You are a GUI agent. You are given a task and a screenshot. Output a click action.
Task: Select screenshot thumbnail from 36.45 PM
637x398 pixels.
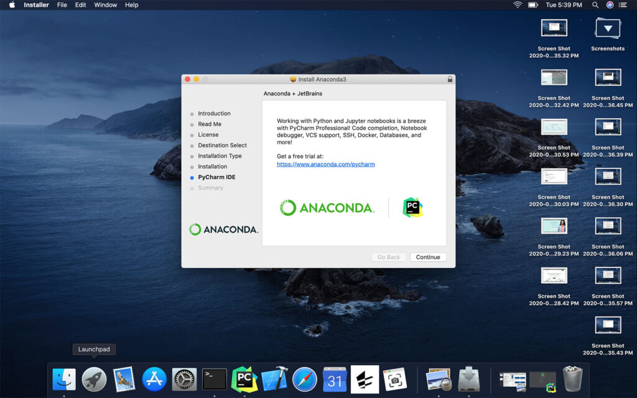[x=608, y=78]
